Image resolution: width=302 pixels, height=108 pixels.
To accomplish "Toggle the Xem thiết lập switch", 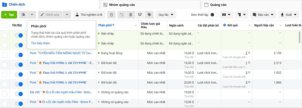I will (214, 15).
